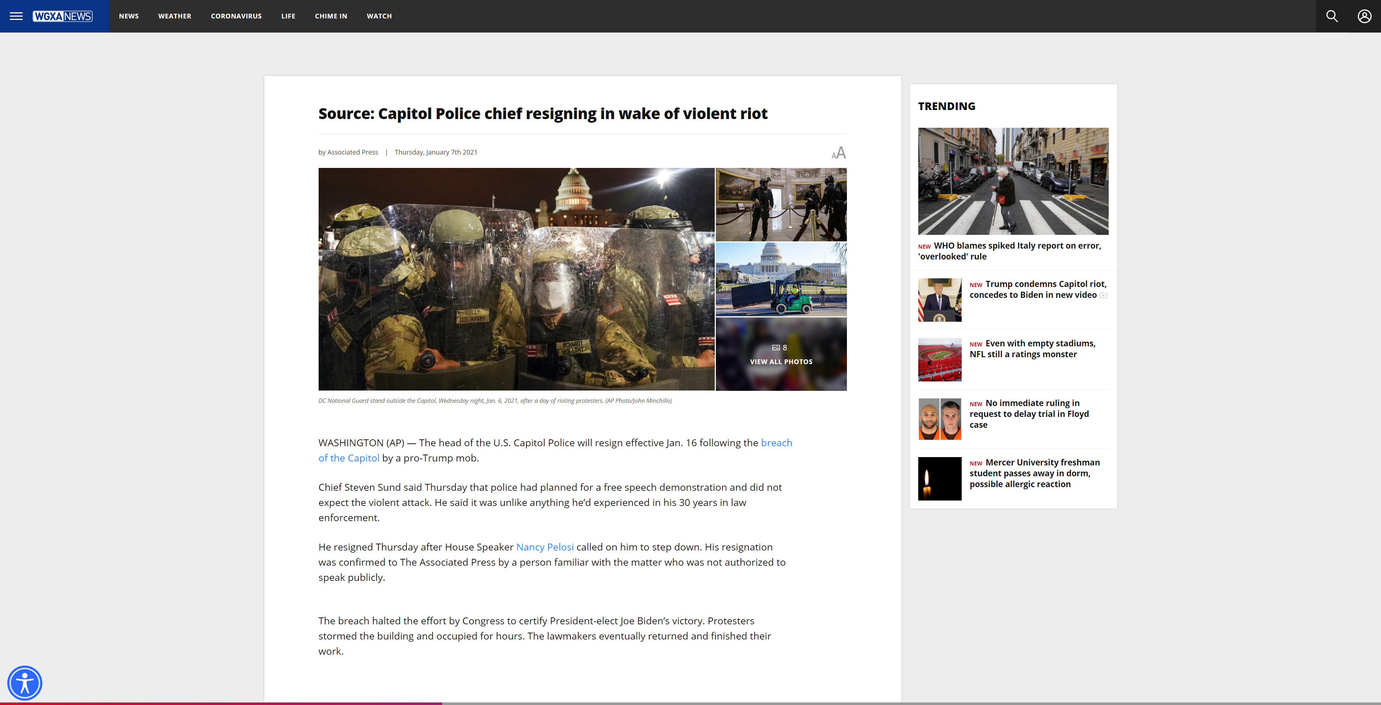Open the CHIME IN menu
1381x705 pixels.
[331, 16]
